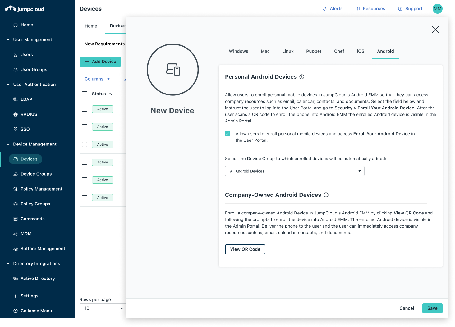Click View QR Code button
The width and height of the screenshot is (455, 327).
tap(245, 249)
